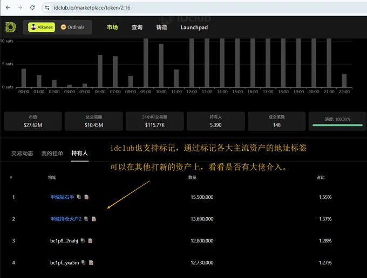Click the 1.37% share value

[325, 219]
